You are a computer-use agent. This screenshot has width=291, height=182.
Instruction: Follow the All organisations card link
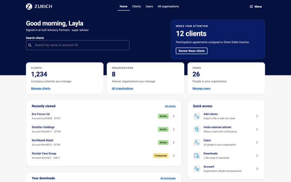tap(123, 88)
